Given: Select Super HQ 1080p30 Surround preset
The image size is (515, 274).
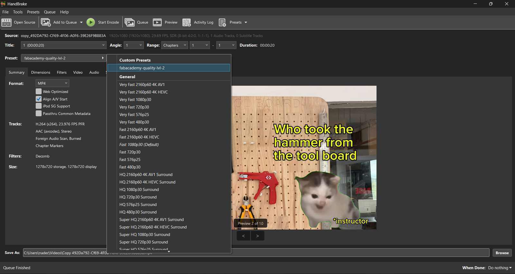Looking at the screenshot, I should (x=169, y=235).
